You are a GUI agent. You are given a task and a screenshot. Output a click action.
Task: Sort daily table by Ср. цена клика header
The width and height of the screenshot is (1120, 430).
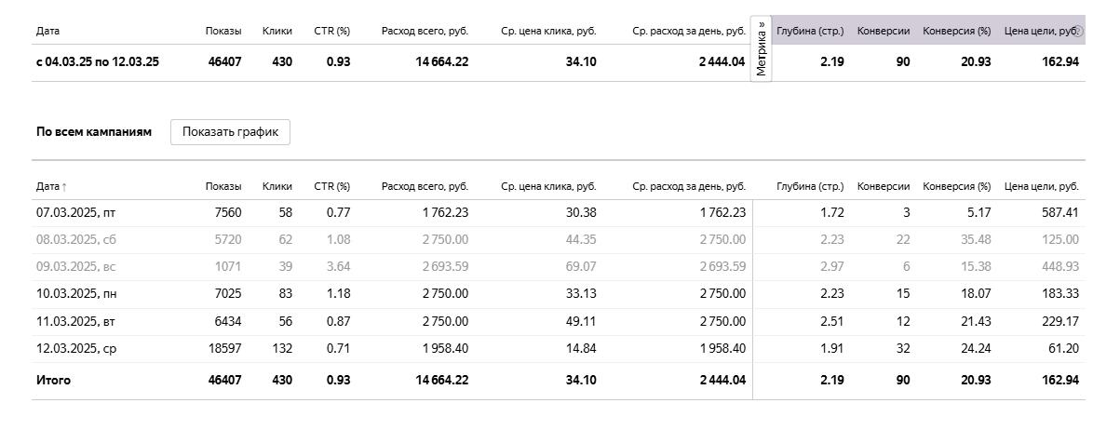click(x=547, y=187)
